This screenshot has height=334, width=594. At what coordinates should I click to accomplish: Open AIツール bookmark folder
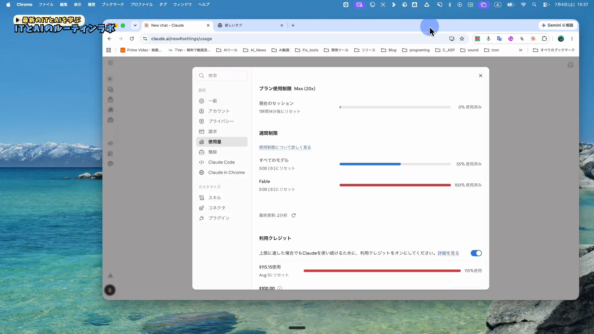click(x=227, y=50)
